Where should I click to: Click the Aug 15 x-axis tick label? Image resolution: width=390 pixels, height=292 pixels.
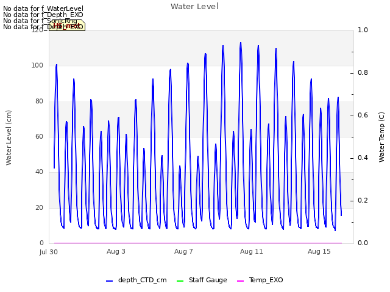click(x=319, y=251)
